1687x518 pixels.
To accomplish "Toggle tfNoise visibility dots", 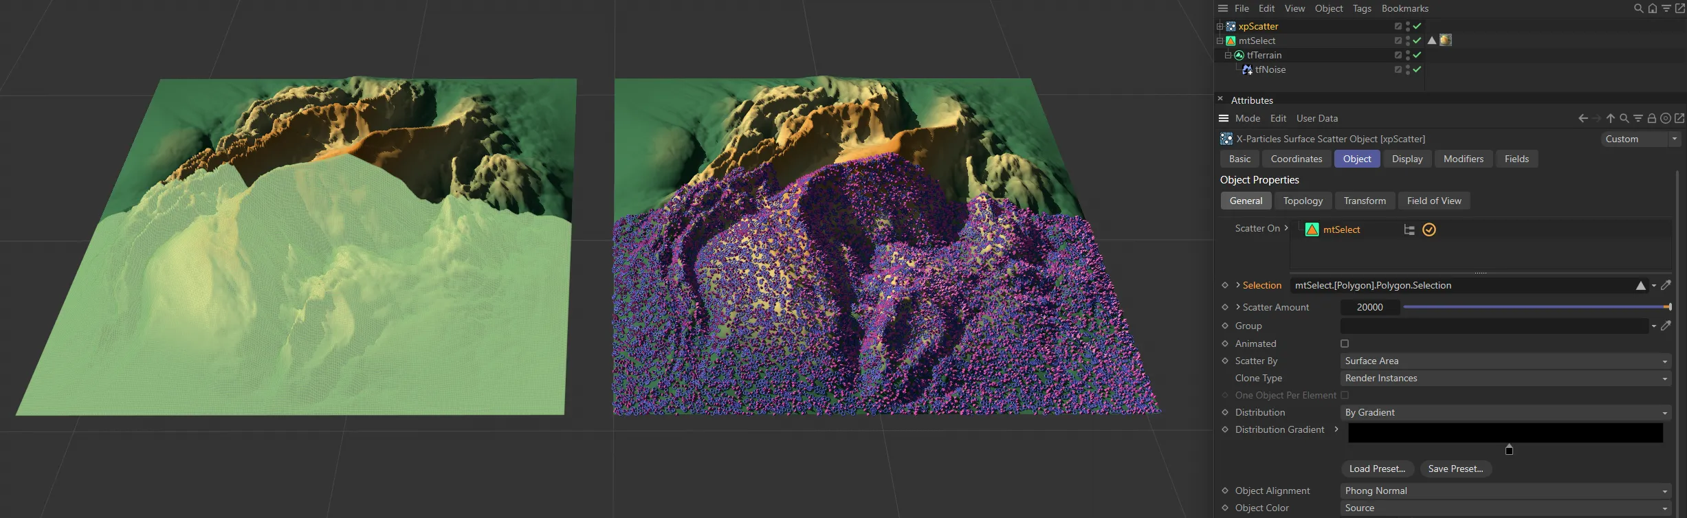I will tap(1408, 69).
